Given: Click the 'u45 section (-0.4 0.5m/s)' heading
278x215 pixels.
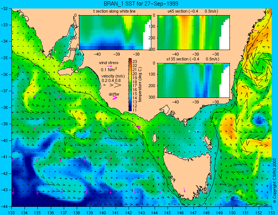Looking at the screenshot, I should click(193, 11).
